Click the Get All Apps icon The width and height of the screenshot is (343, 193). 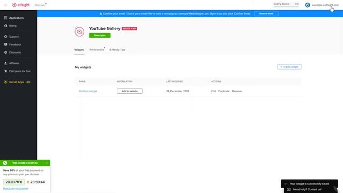point(6,82)
